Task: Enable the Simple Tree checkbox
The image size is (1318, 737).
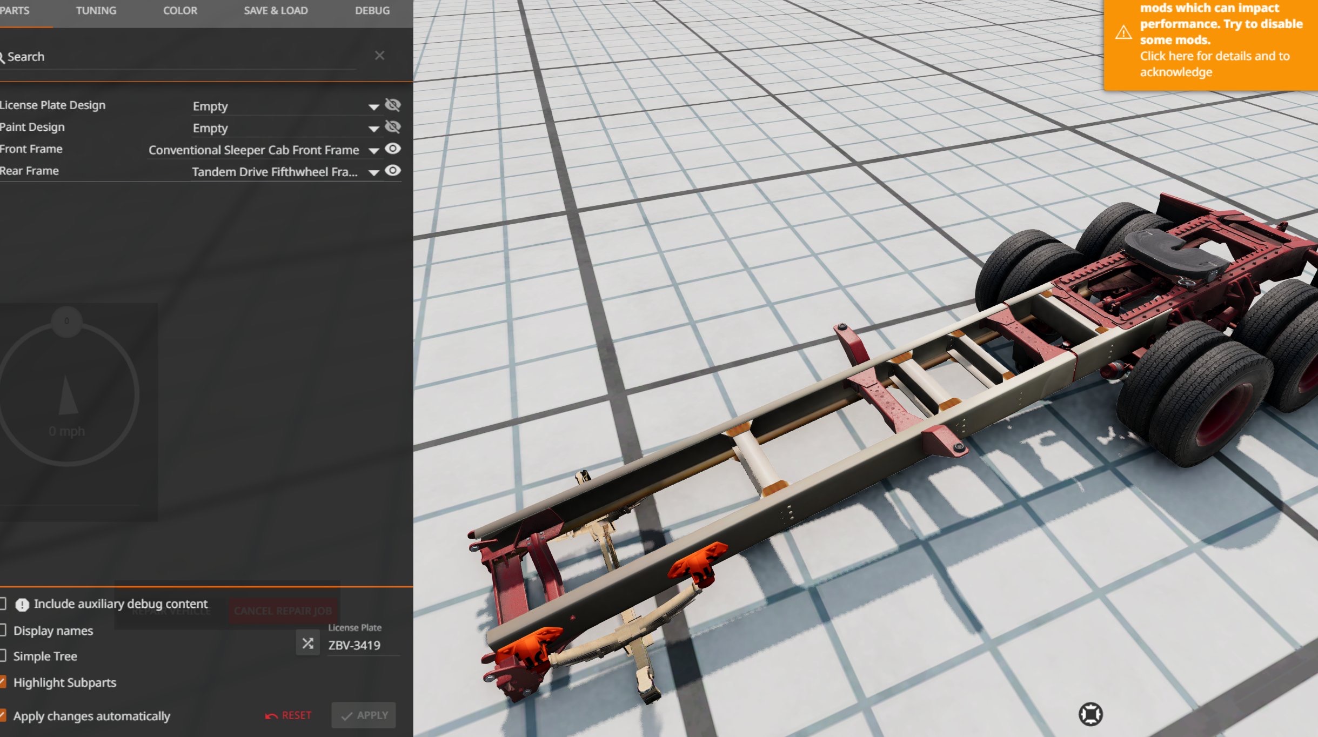Action: point(3,656)
